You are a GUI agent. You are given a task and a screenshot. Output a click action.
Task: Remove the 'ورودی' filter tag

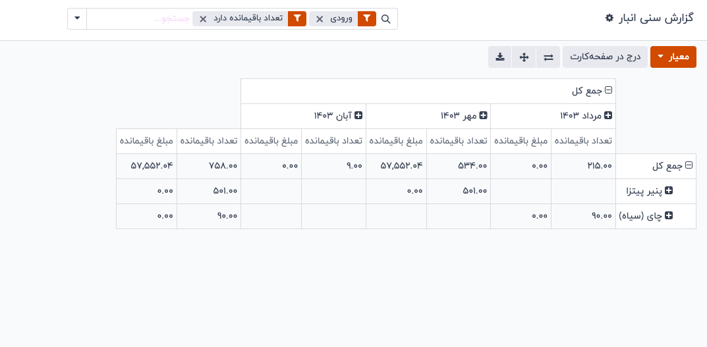[x=320, y=19]
